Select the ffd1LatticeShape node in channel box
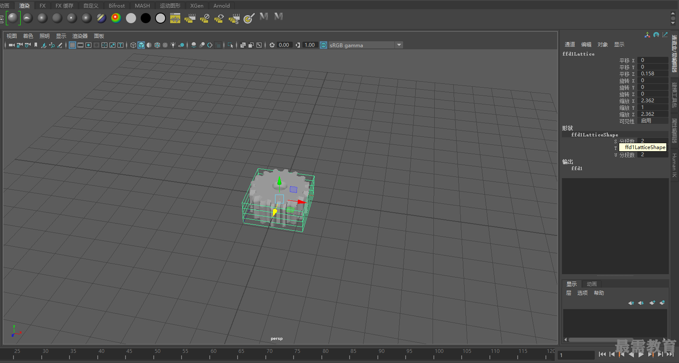The width and height of the screenshot is (679, 363). click(594, 135)
